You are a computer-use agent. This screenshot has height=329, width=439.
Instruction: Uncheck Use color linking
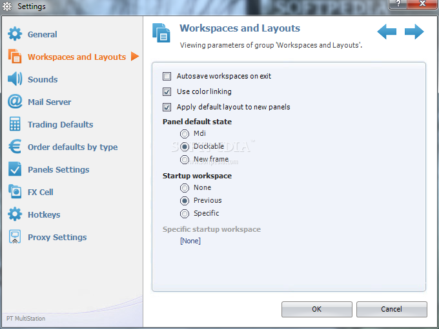[167, 91]
